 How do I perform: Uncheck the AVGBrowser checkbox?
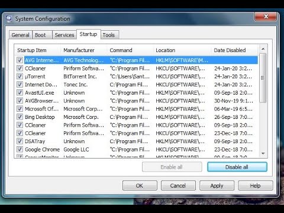click(x=20, y=101)
